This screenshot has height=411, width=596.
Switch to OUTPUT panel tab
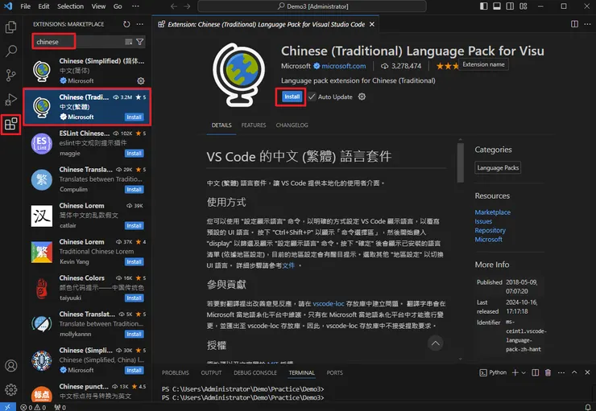(x=211, y=372)
